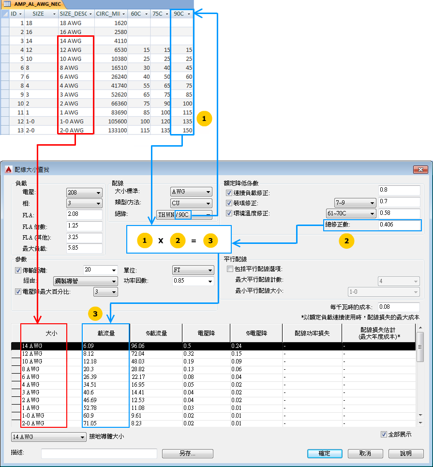433x467 pixels.
Task: Open the 傳輸距離 dropdown showing 20
Action: [101, 270]
